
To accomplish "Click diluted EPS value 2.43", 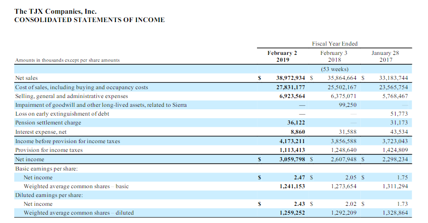I will 299,204.
